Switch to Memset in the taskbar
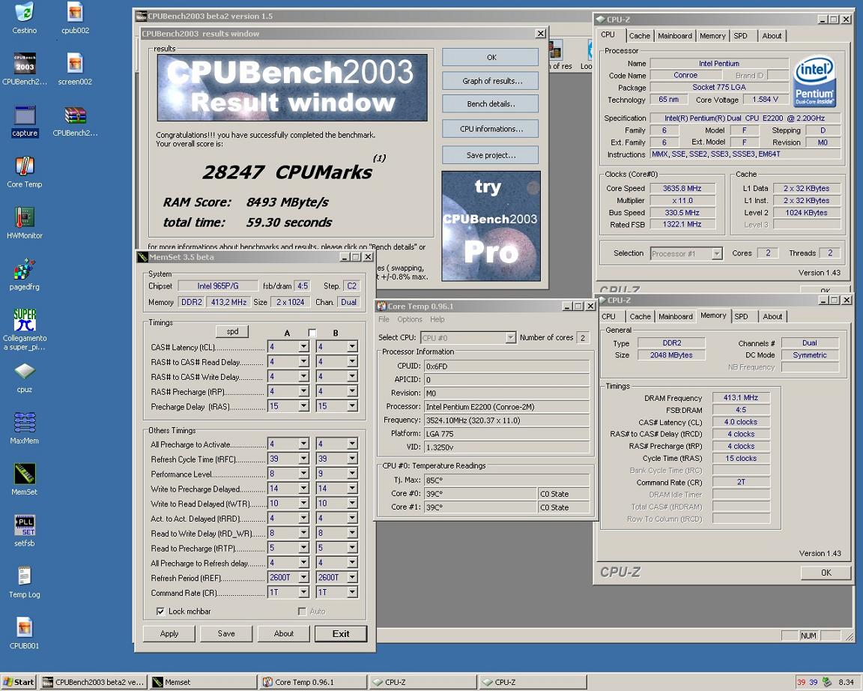 203,682
